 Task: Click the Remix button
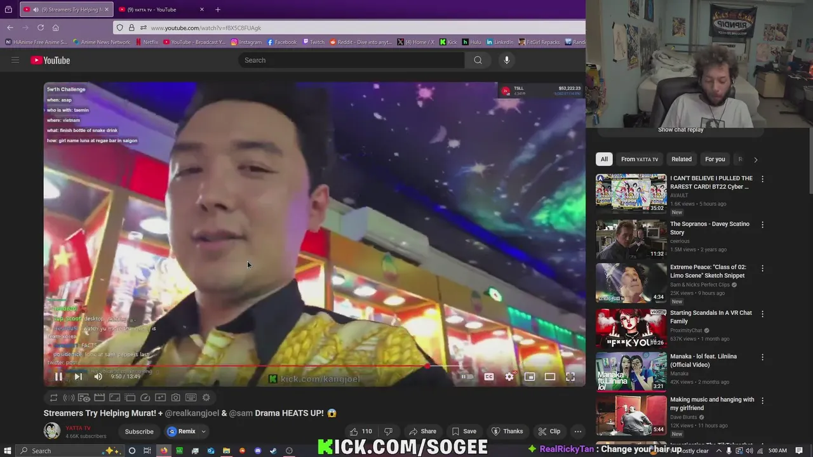(x=182, y=432)
